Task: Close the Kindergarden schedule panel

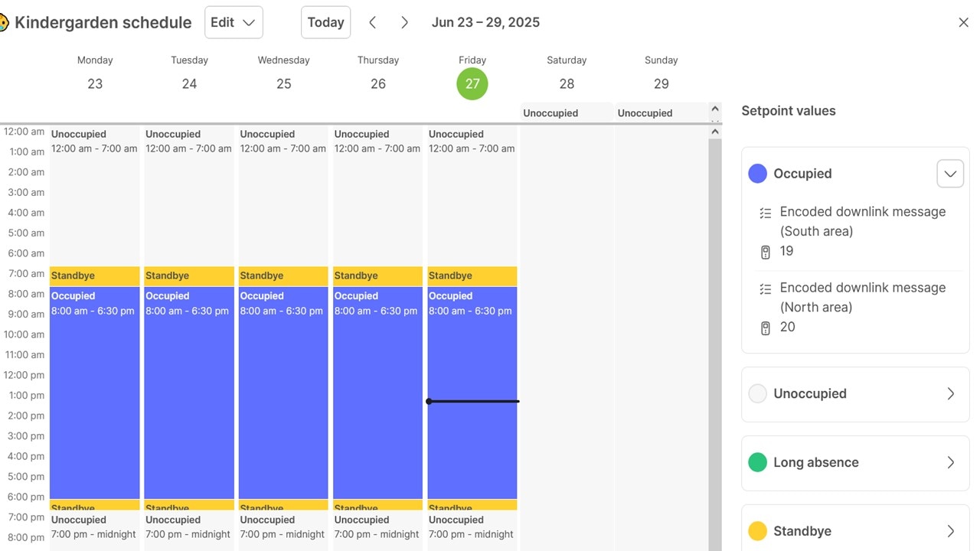Action: pos(963,23)
